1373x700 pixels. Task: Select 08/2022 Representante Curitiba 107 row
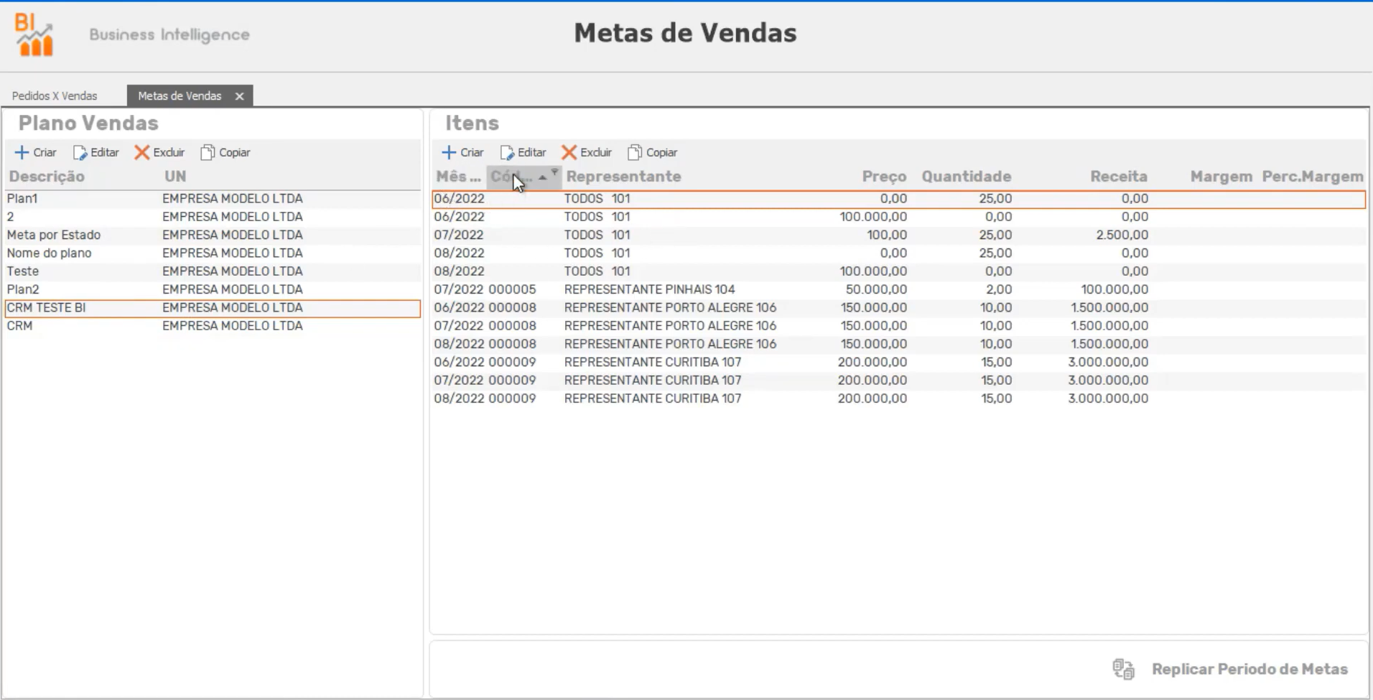pyautogui.click(x=898, y=398)
